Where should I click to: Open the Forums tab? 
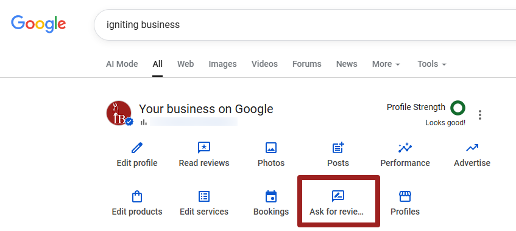306,64
